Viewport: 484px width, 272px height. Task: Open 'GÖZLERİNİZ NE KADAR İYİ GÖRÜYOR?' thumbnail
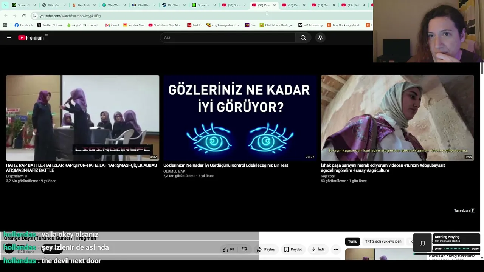coord(240,118)
